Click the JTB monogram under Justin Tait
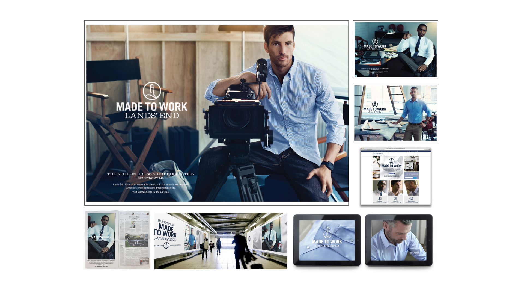 (x=396, y=199)
